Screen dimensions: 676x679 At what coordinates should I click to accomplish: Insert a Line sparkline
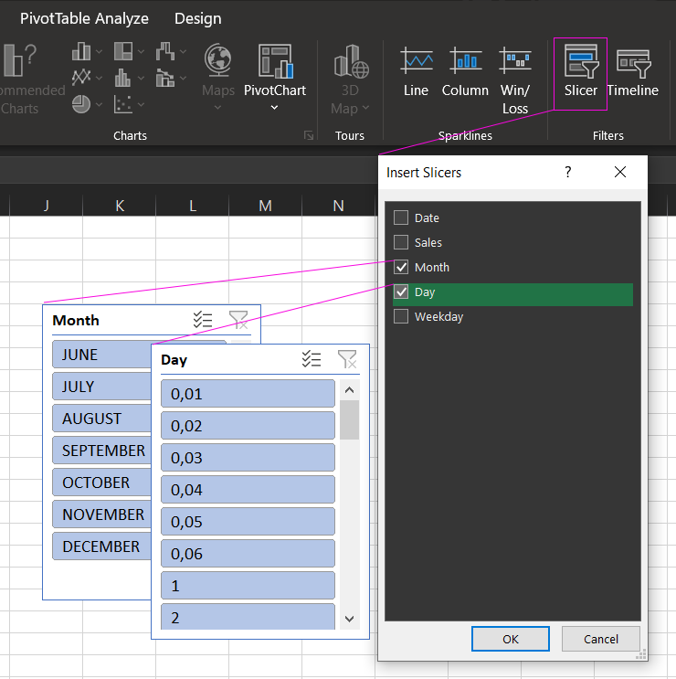(416, 73)
